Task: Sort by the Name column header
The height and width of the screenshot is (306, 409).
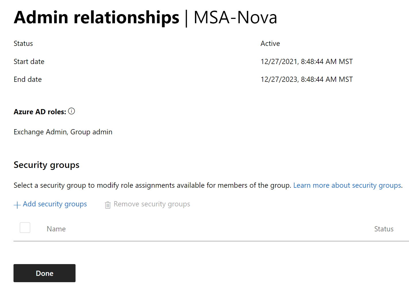Action: click(x=56, y=229)
